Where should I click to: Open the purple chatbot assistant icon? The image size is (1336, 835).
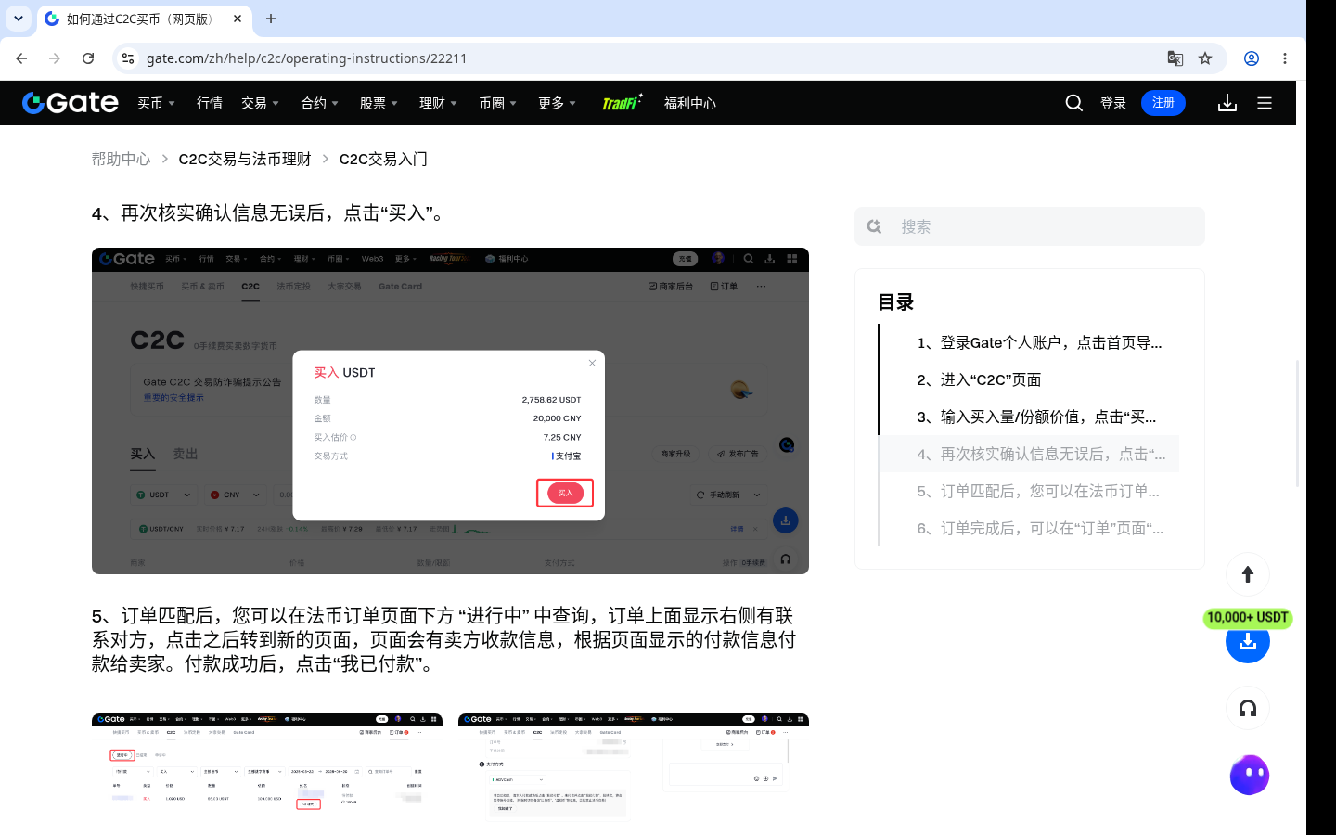click(x=1250, y=775)
